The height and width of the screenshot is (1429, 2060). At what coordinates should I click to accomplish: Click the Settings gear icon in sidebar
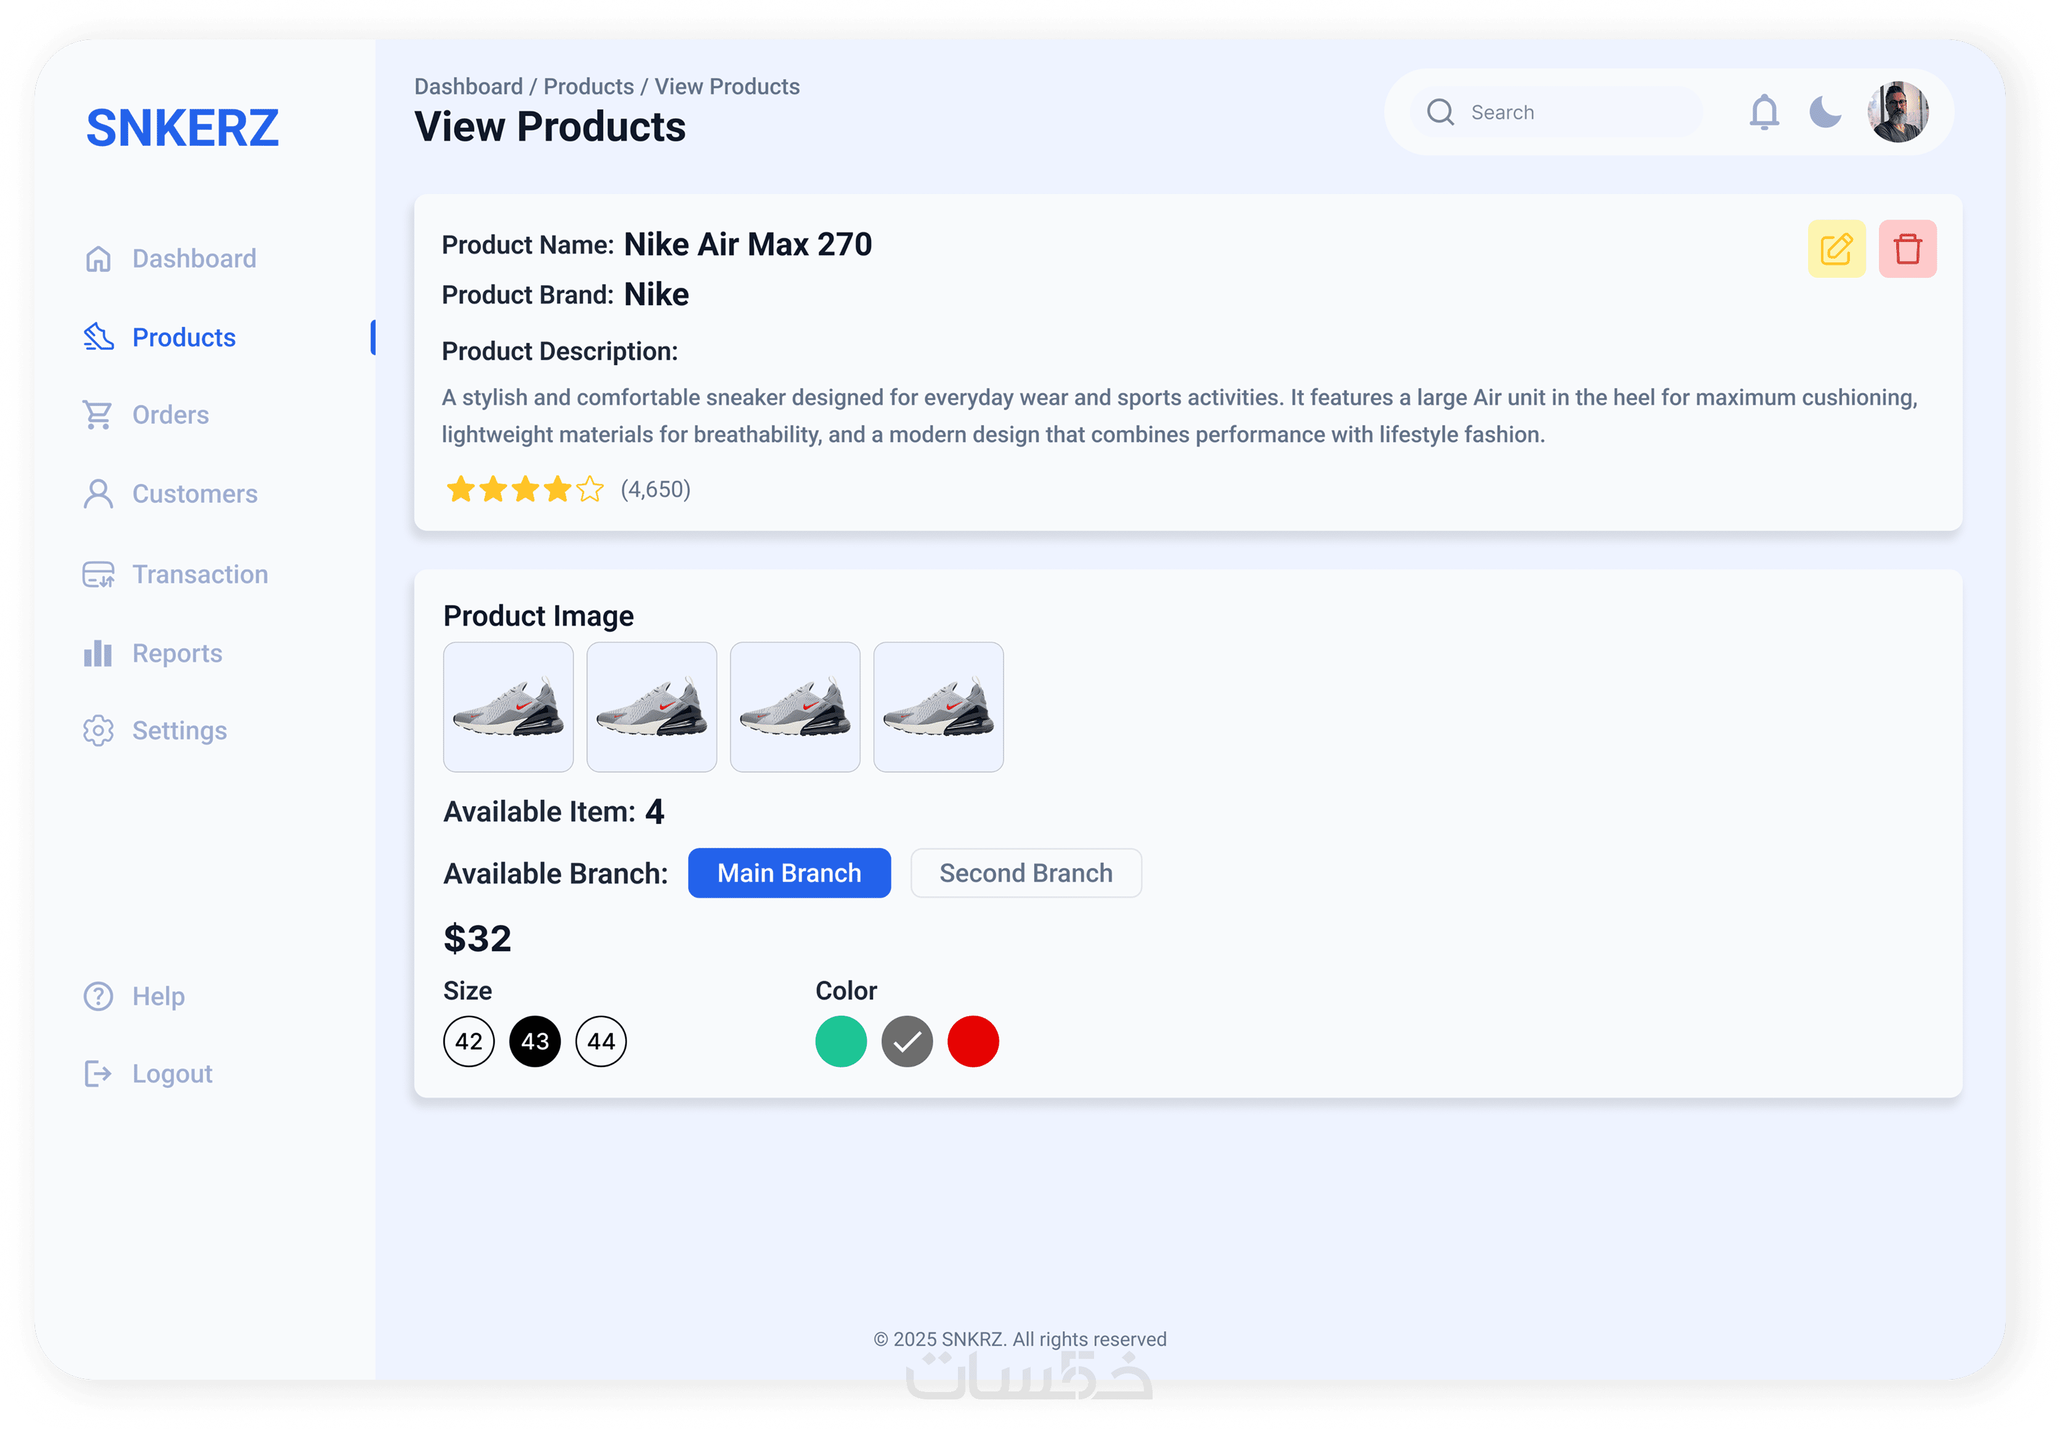99,731
